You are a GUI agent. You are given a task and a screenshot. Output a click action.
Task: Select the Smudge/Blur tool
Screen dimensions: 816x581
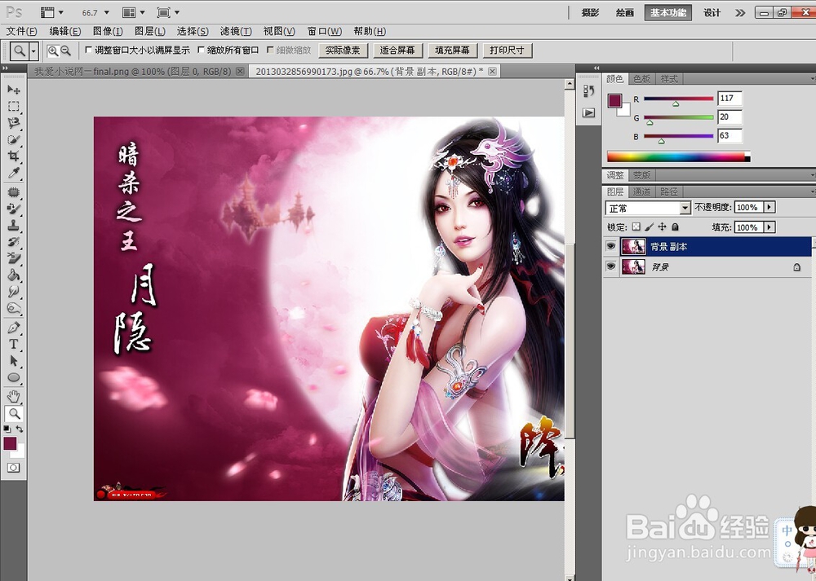click(14, 292)
